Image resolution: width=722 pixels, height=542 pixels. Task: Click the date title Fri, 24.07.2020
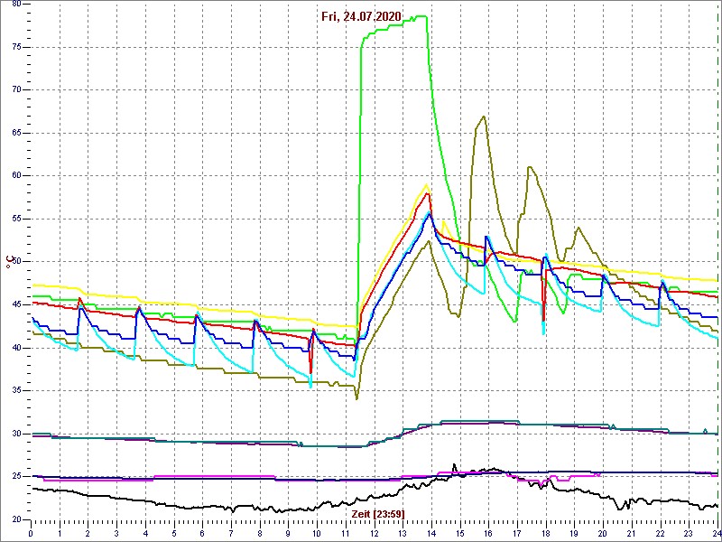pos(361,17)
